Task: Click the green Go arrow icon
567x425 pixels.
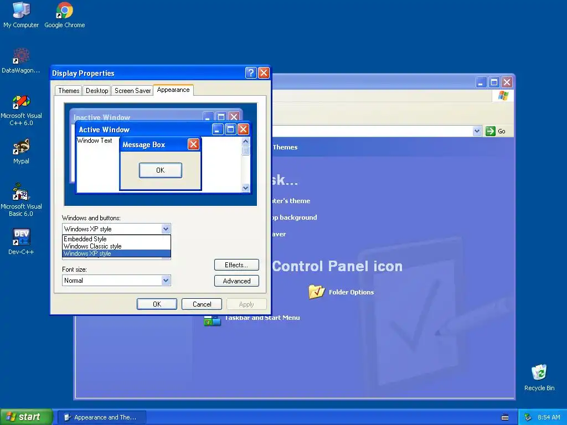Action: [491, 131]
